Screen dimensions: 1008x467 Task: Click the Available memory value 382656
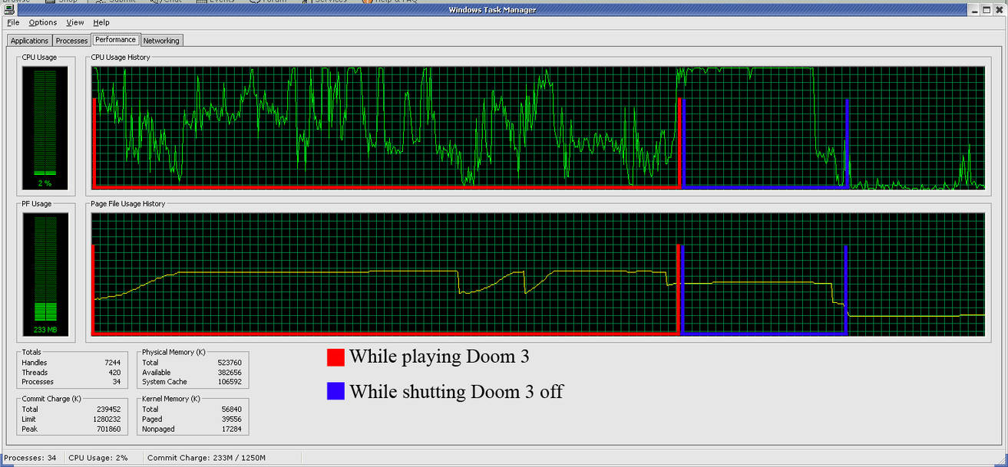point(229,373)
